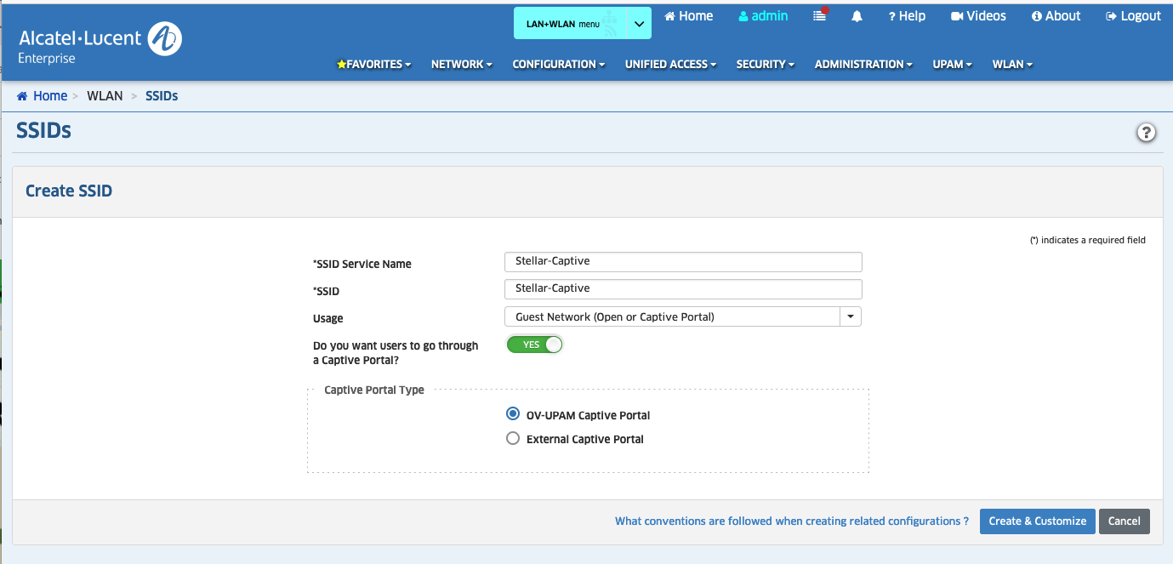The height and width of the screenshot is (564, 1173).
Task: Open the About information page
Action: point(1056,16)
